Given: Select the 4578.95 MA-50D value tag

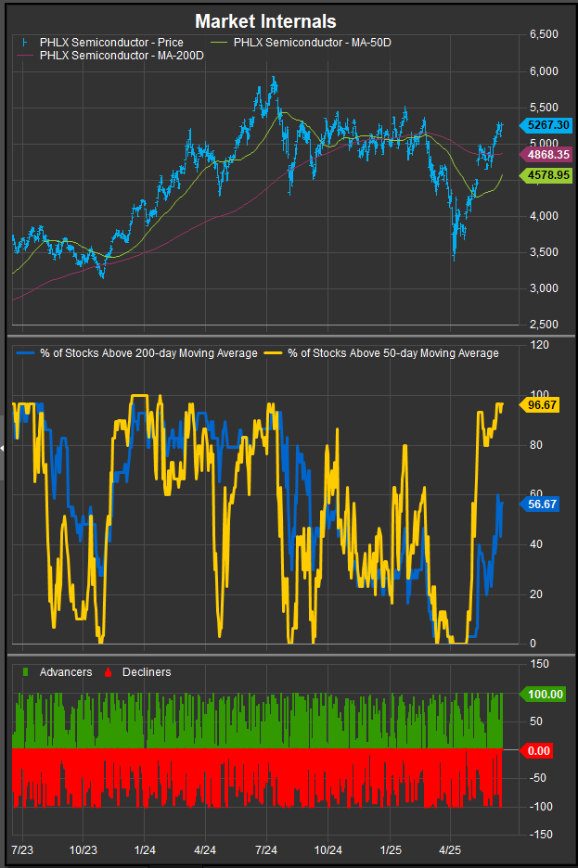Looking at the screenshot, I should click(x=546, y=175).
